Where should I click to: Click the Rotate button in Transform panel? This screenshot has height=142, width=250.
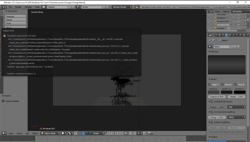pyautogui.click(x=15, y=20)
